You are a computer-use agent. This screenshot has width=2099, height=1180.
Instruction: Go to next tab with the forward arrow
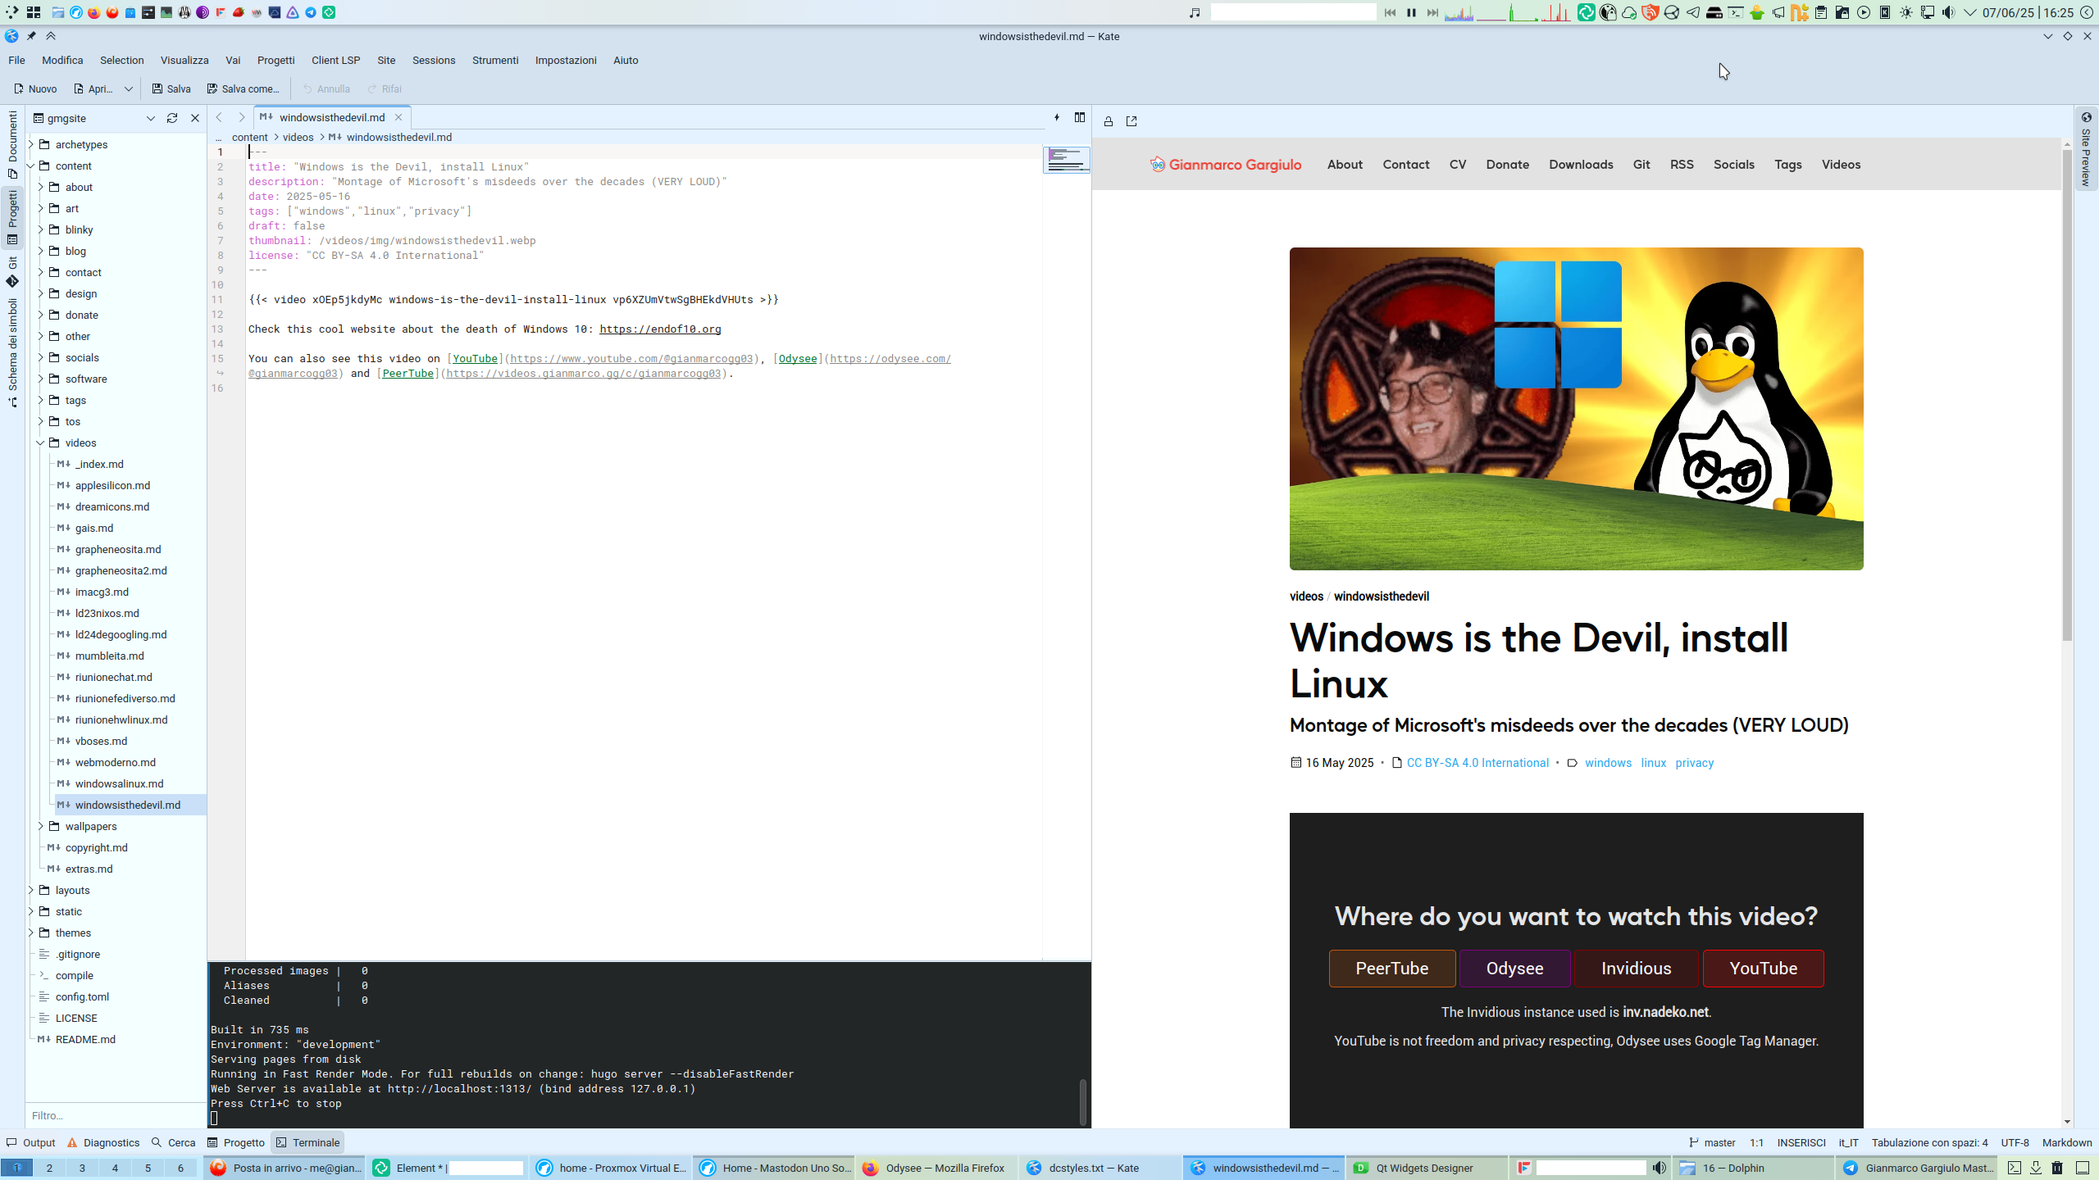point(241,117)
